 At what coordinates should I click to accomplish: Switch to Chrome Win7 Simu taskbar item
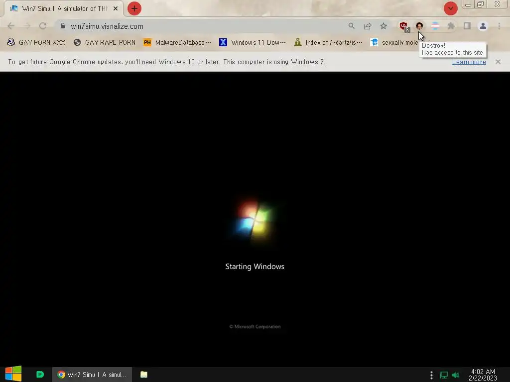[92, 375]
